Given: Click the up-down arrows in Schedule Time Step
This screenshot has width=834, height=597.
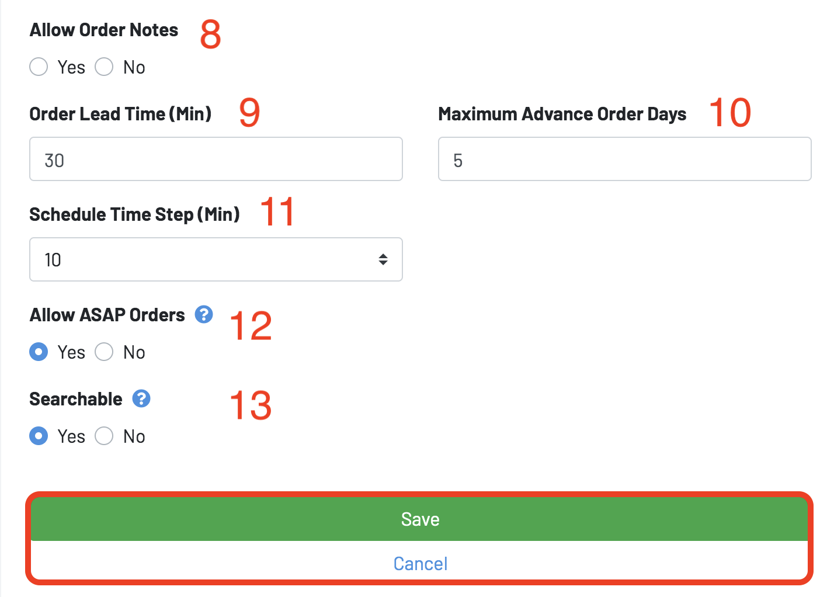Looking at the screenshot, I should click(383, 259).
